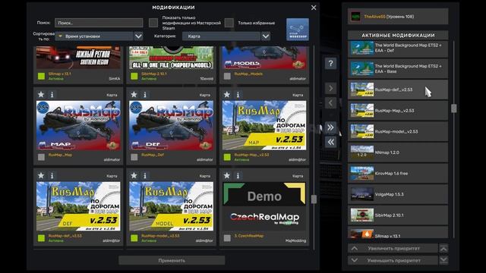Show info for RusMap_Map mod
This screenshot has width=486, height=273.
pyautogui.click(x=52, y=94)
